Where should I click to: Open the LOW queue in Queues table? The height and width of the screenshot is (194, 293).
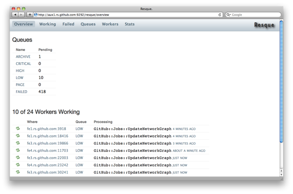pyautogui.click(x=20, y=78)
